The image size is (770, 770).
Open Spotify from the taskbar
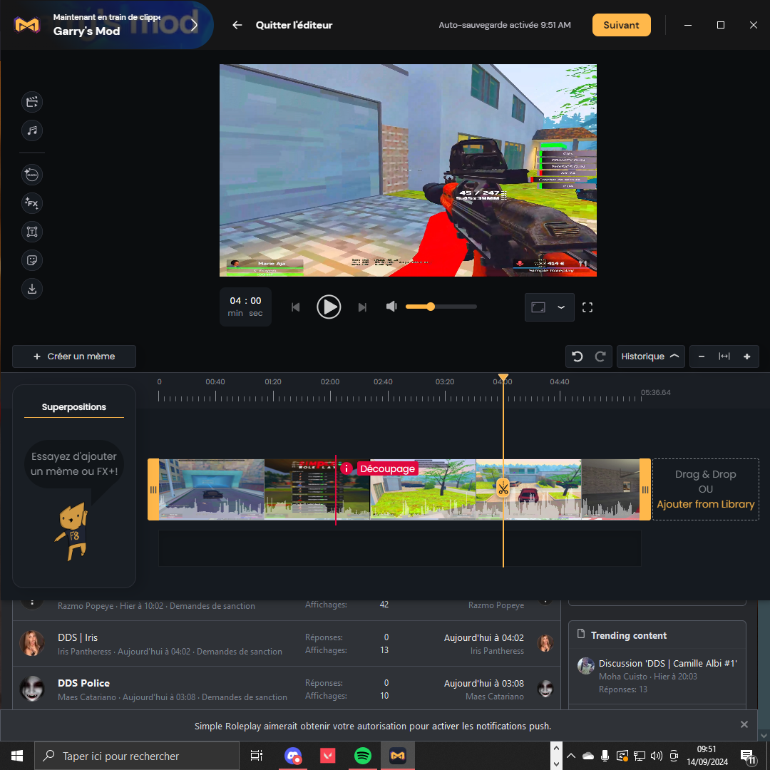(x=363, y=756)
